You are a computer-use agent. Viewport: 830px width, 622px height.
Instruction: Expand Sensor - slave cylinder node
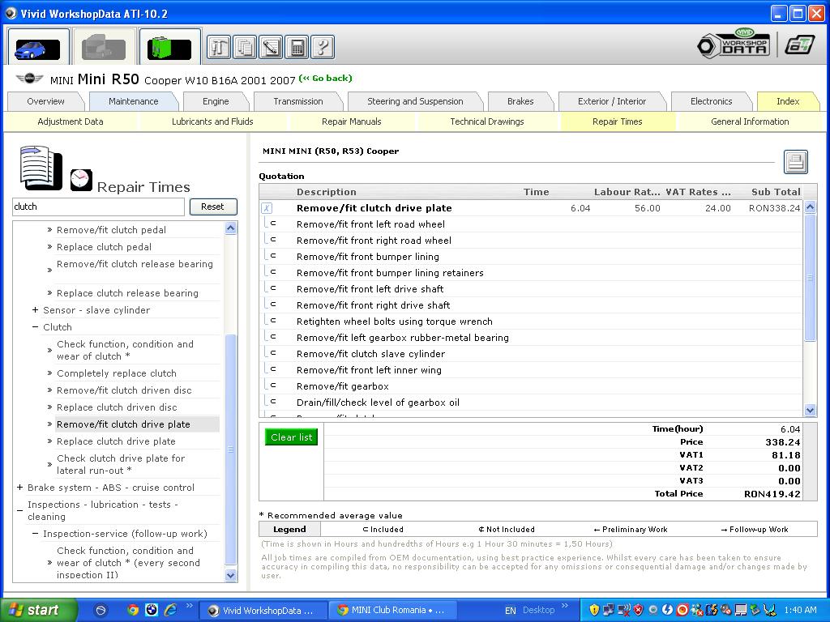[35, 310]
